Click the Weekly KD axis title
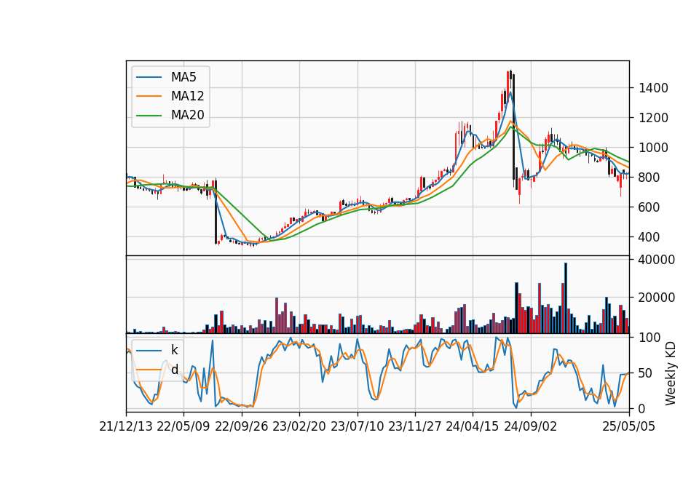 click(671, 373)
